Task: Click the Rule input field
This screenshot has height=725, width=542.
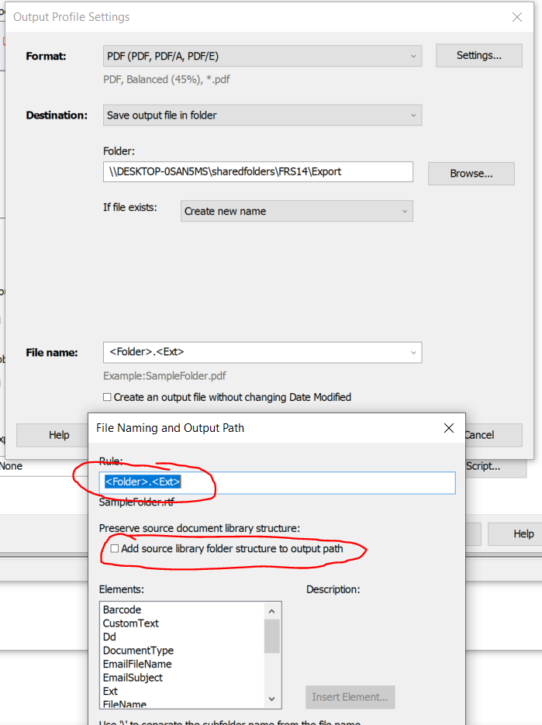Action: tap(277, 483)
